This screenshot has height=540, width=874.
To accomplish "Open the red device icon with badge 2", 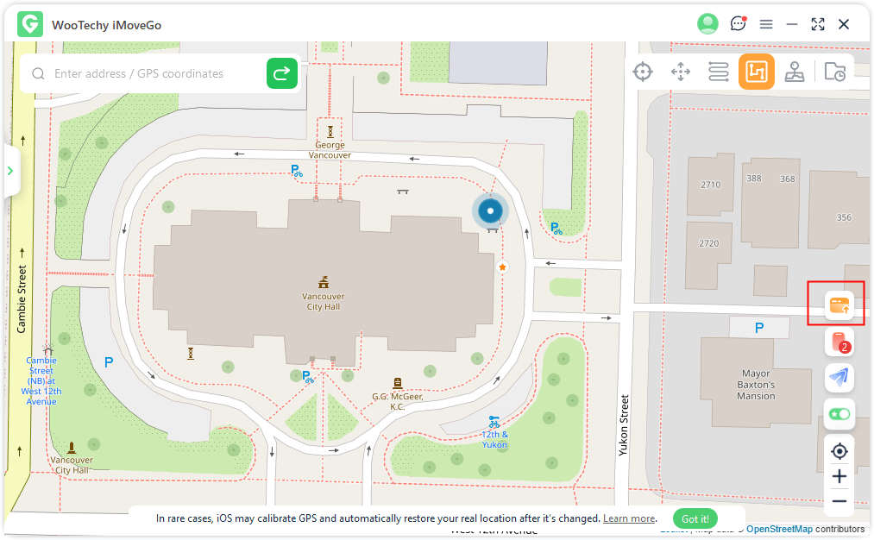I will pos(839,342).
